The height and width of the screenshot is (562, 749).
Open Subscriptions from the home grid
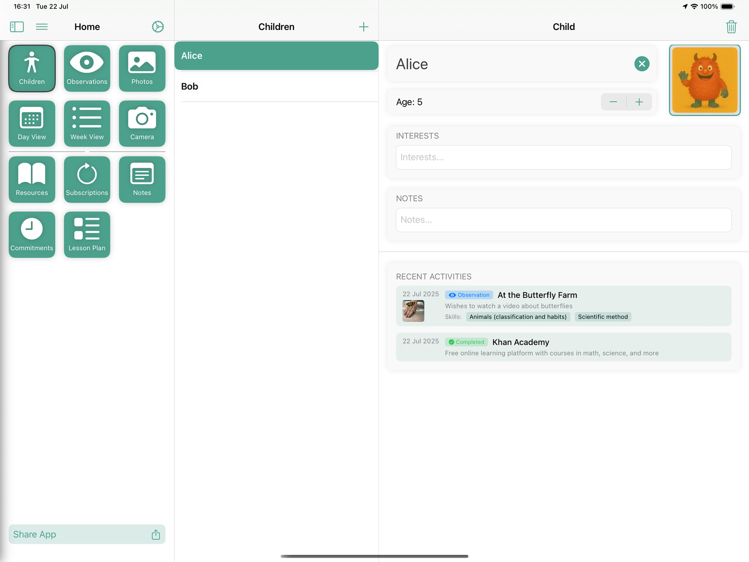click(87, 179)
